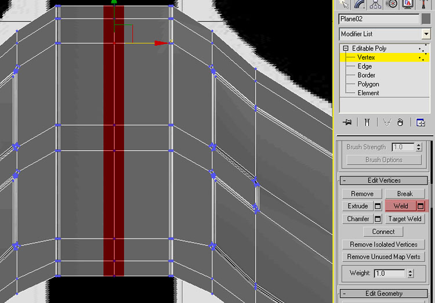
Task: Collapse the Edit Geometry rollout
Action: [x=344, y=294]
